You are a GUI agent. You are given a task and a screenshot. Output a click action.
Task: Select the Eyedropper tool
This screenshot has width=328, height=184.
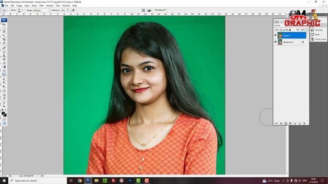tap(4, 99)
